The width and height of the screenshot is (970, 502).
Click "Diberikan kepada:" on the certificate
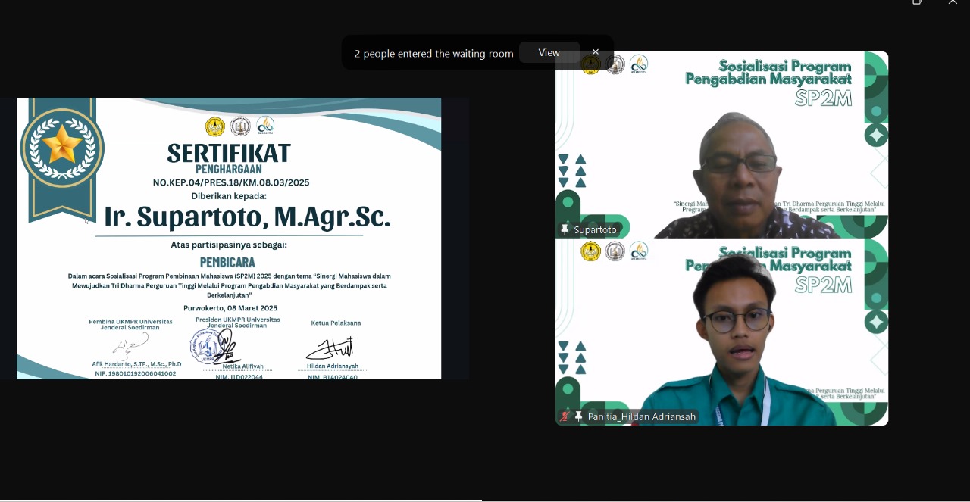229,195
